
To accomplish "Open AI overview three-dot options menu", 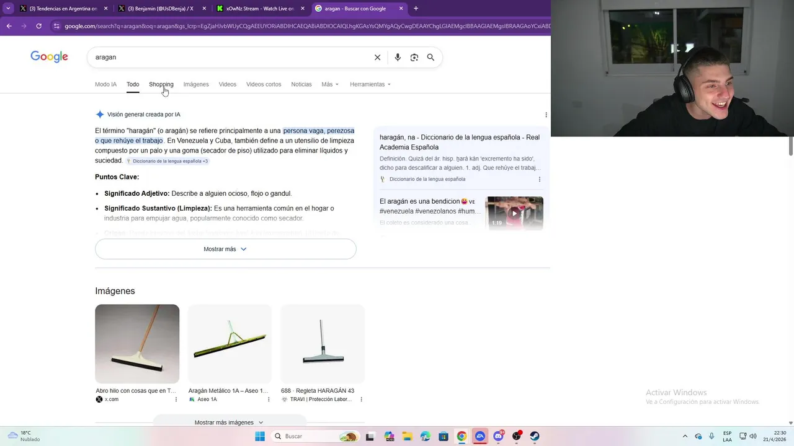I will pos(546,115).
